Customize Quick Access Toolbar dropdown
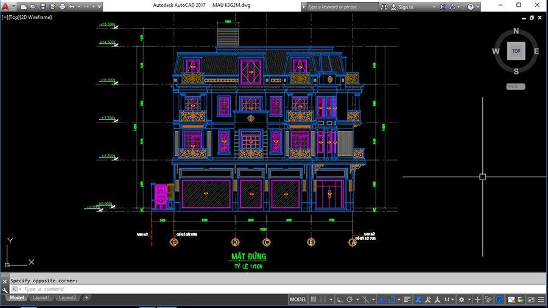548x308 pixels. point(99,7)
